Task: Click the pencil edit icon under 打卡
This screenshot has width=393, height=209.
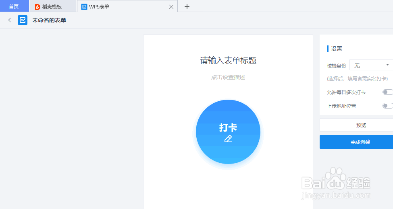Action: (228, 139)
